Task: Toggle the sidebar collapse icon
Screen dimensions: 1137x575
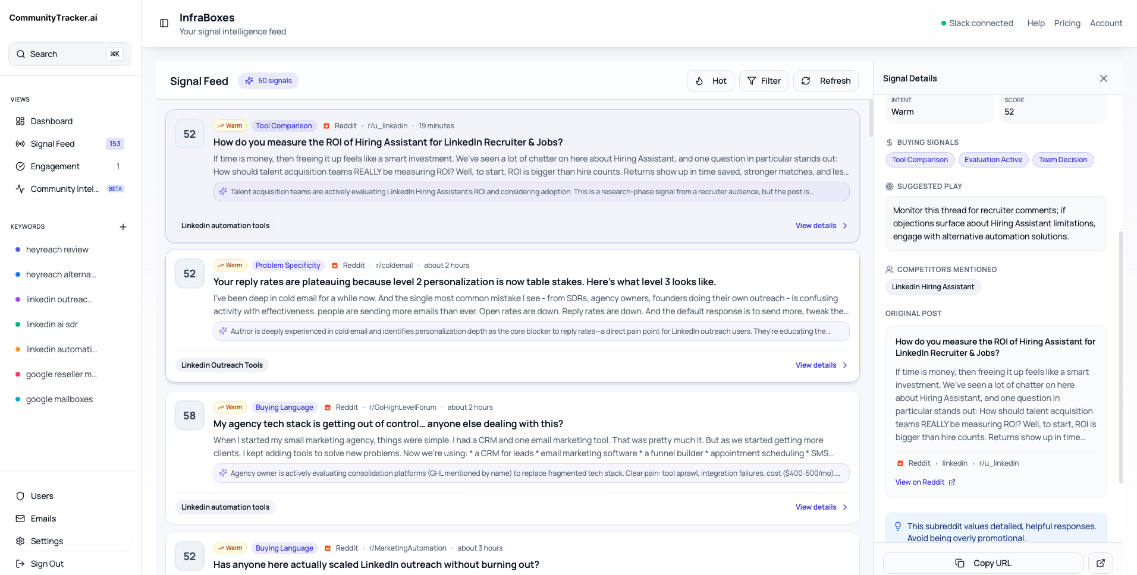Action: [x=164, y=23]
